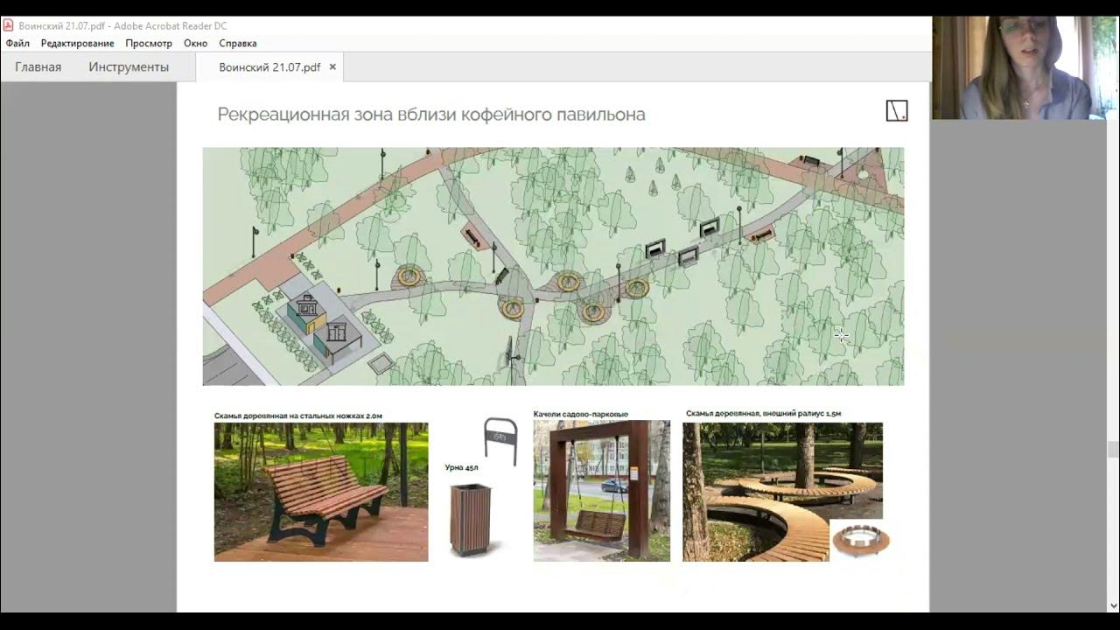Screen dimensions: 1120x630
Task: Click the caption Урна 45л
Action: coord(461,467)
